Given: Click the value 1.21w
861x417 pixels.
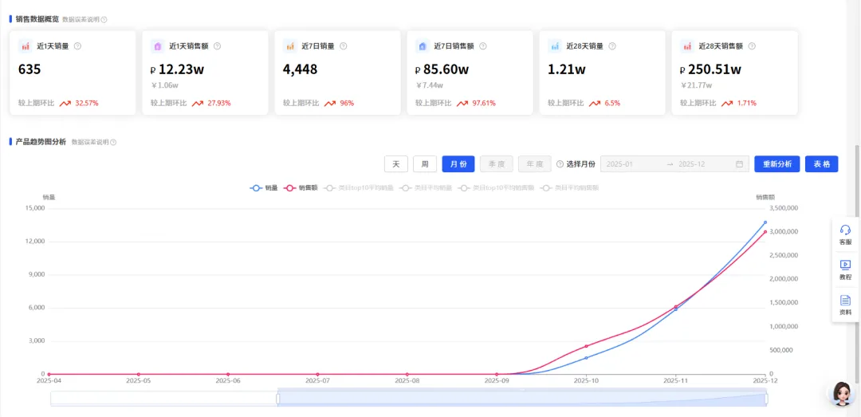Looking at the screenshot, I should pos(567,70).
